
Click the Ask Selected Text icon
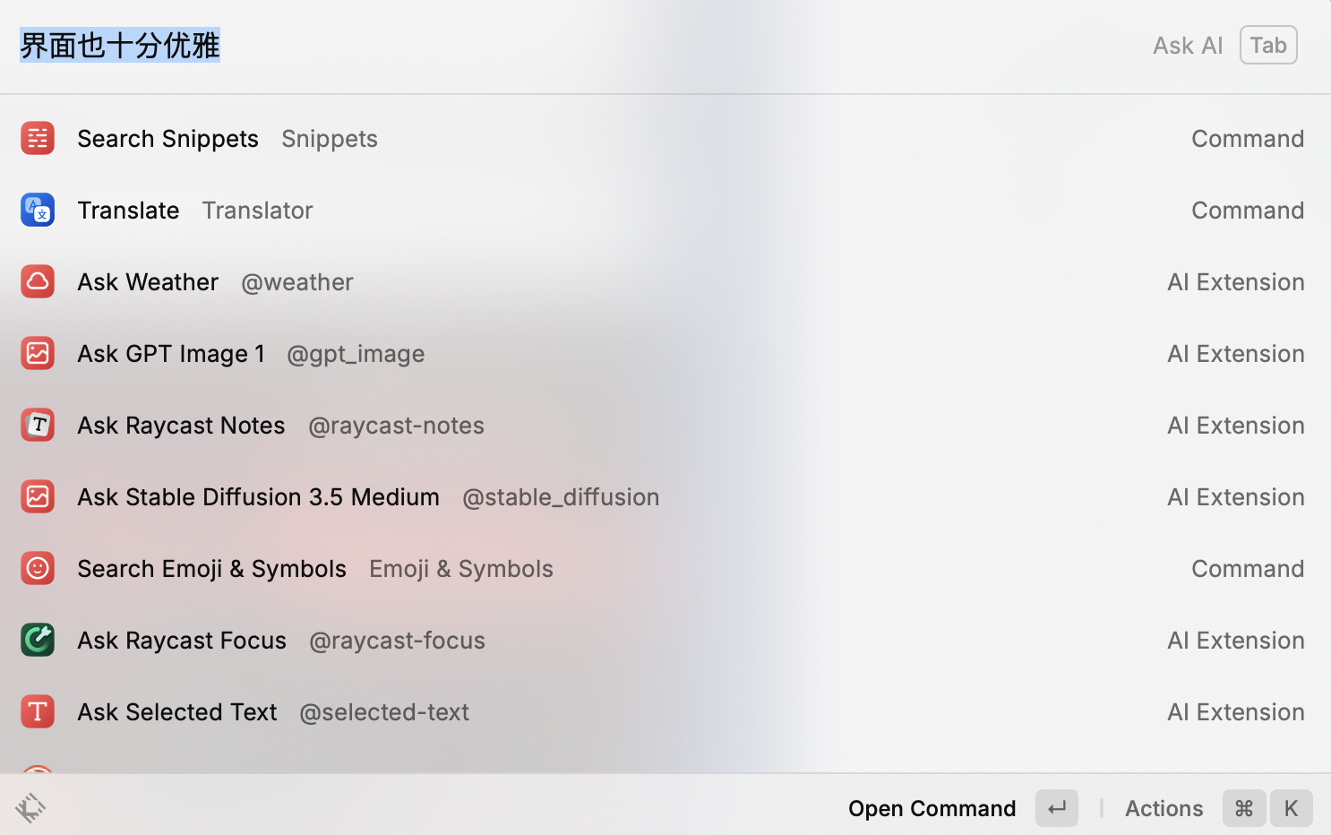(x=38, y=712)
